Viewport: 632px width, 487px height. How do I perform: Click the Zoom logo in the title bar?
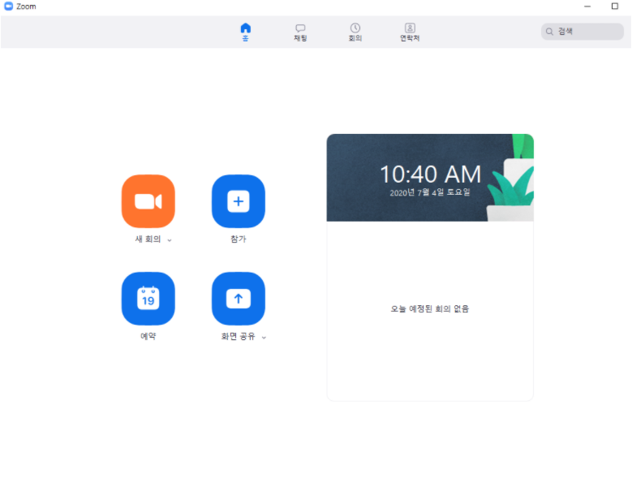8,6
